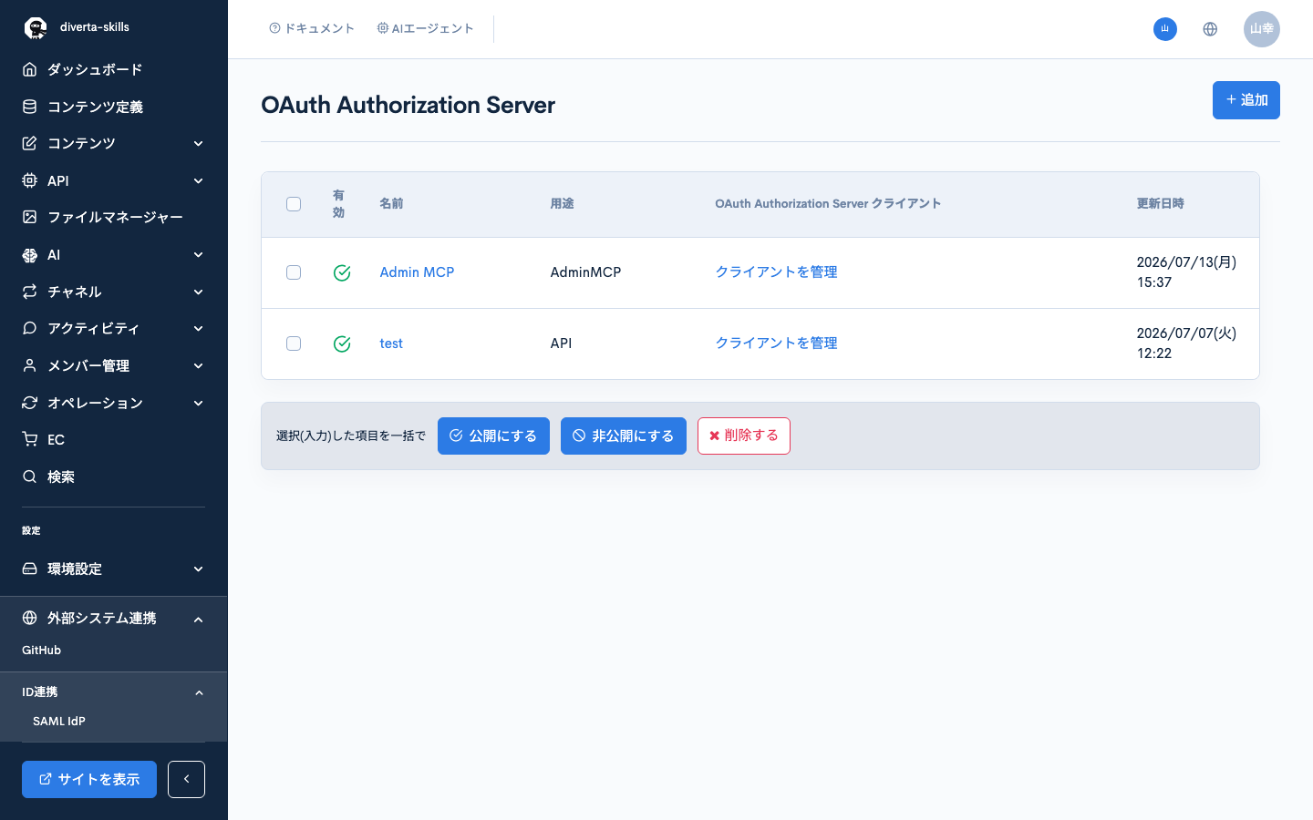Open the ダッシュボード home icon
The width and height of the screenshot is (1313, 820).
pyautogui.click(x=30, y=69)
